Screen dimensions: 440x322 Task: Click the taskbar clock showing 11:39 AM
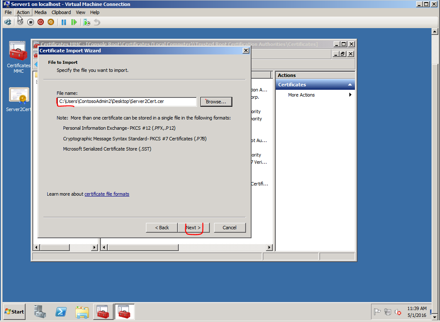tap(417, 312)
